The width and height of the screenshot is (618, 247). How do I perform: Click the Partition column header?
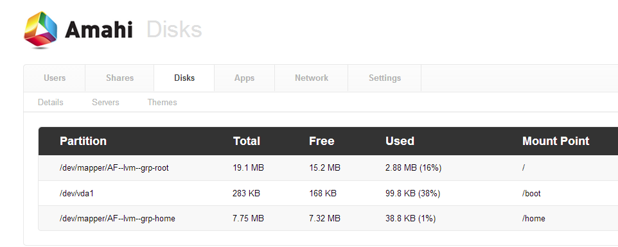click(83, 141)
